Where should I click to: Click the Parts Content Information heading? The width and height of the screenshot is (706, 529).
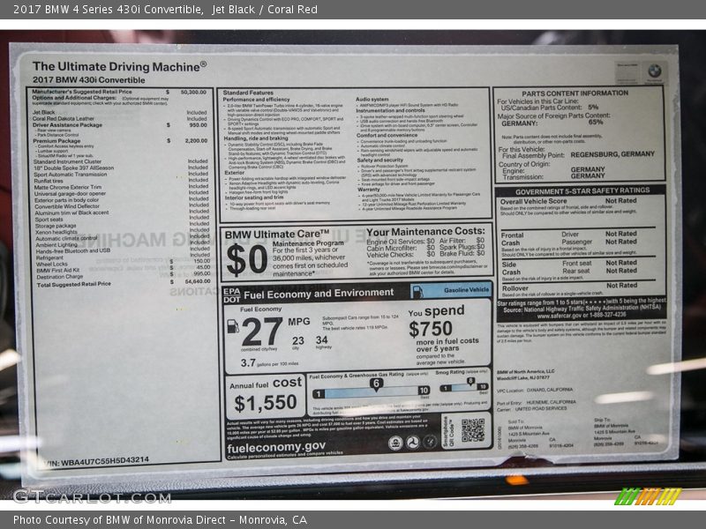pyautogui.click(x=575, y=93)
